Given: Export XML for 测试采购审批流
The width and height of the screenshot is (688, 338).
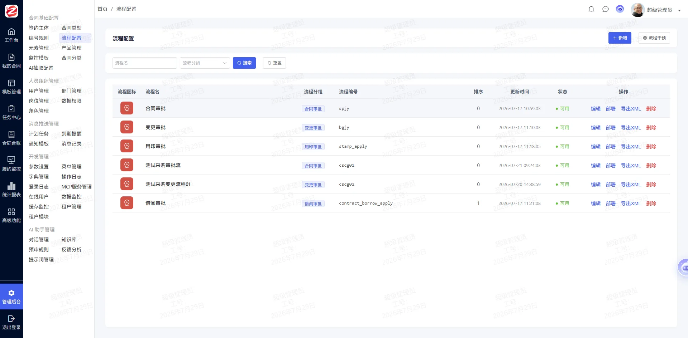Looking at the screenshot, I should (631, 166).
